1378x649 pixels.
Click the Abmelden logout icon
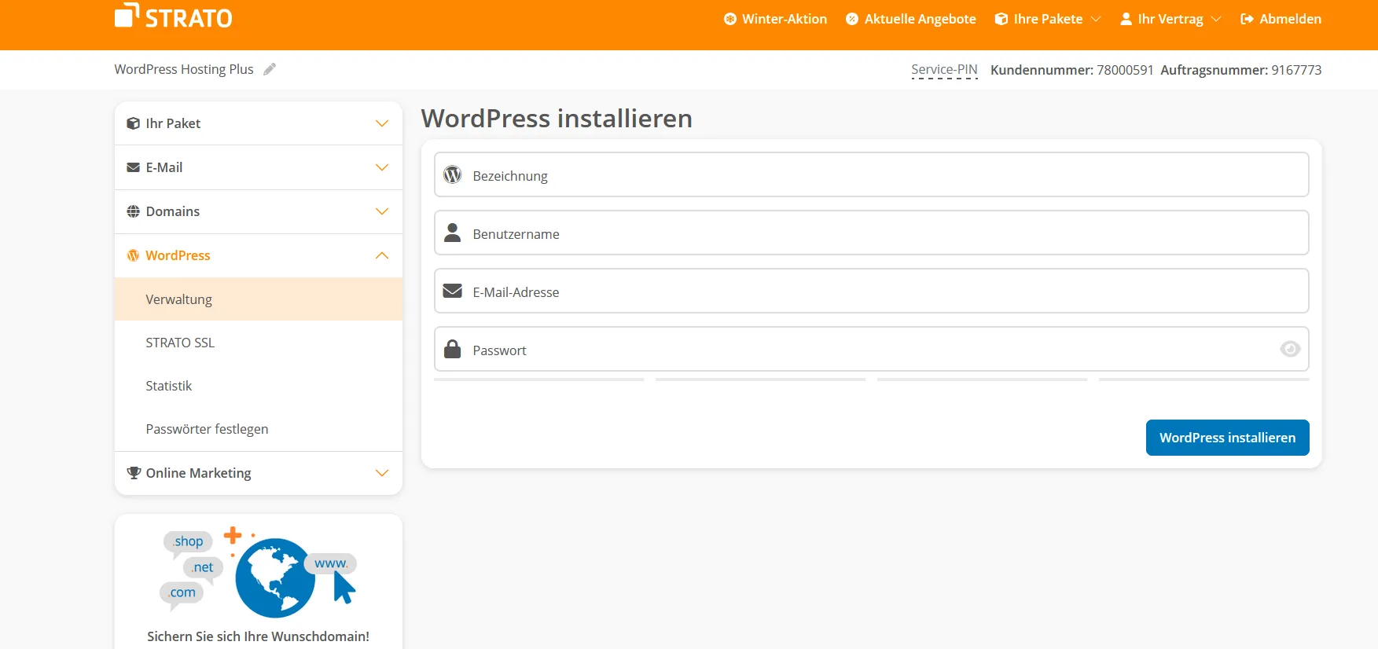click(x=1247, y=19)
